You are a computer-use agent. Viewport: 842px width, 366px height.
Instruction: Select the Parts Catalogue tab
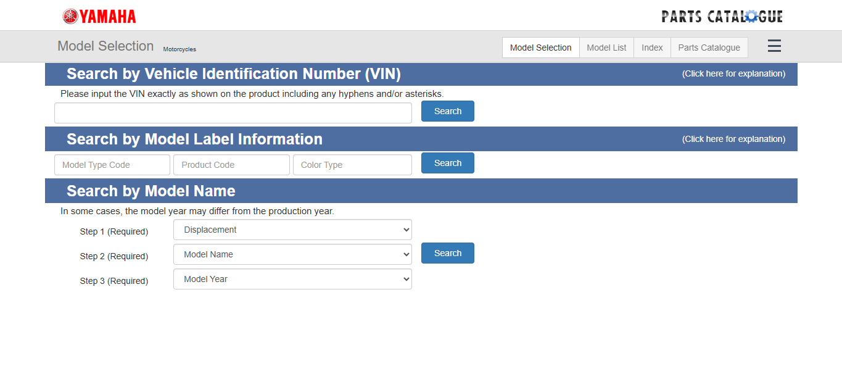point(709,48)
